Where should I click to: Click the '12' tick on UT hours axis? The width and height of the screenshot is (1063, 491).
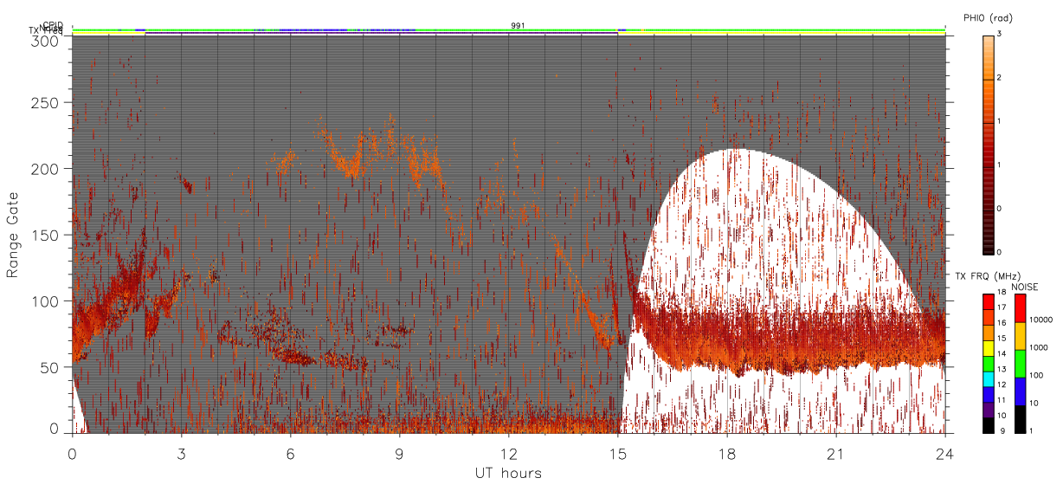(x=509, y=453)
